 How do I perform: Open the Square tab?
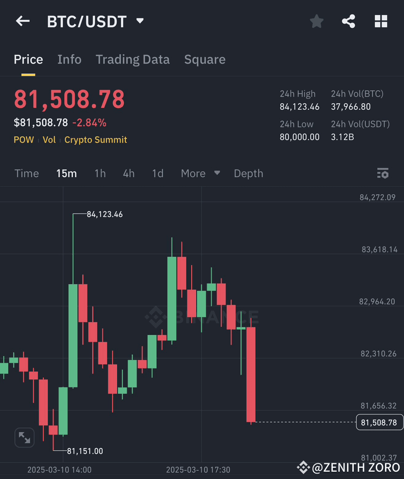click(204, 59)
